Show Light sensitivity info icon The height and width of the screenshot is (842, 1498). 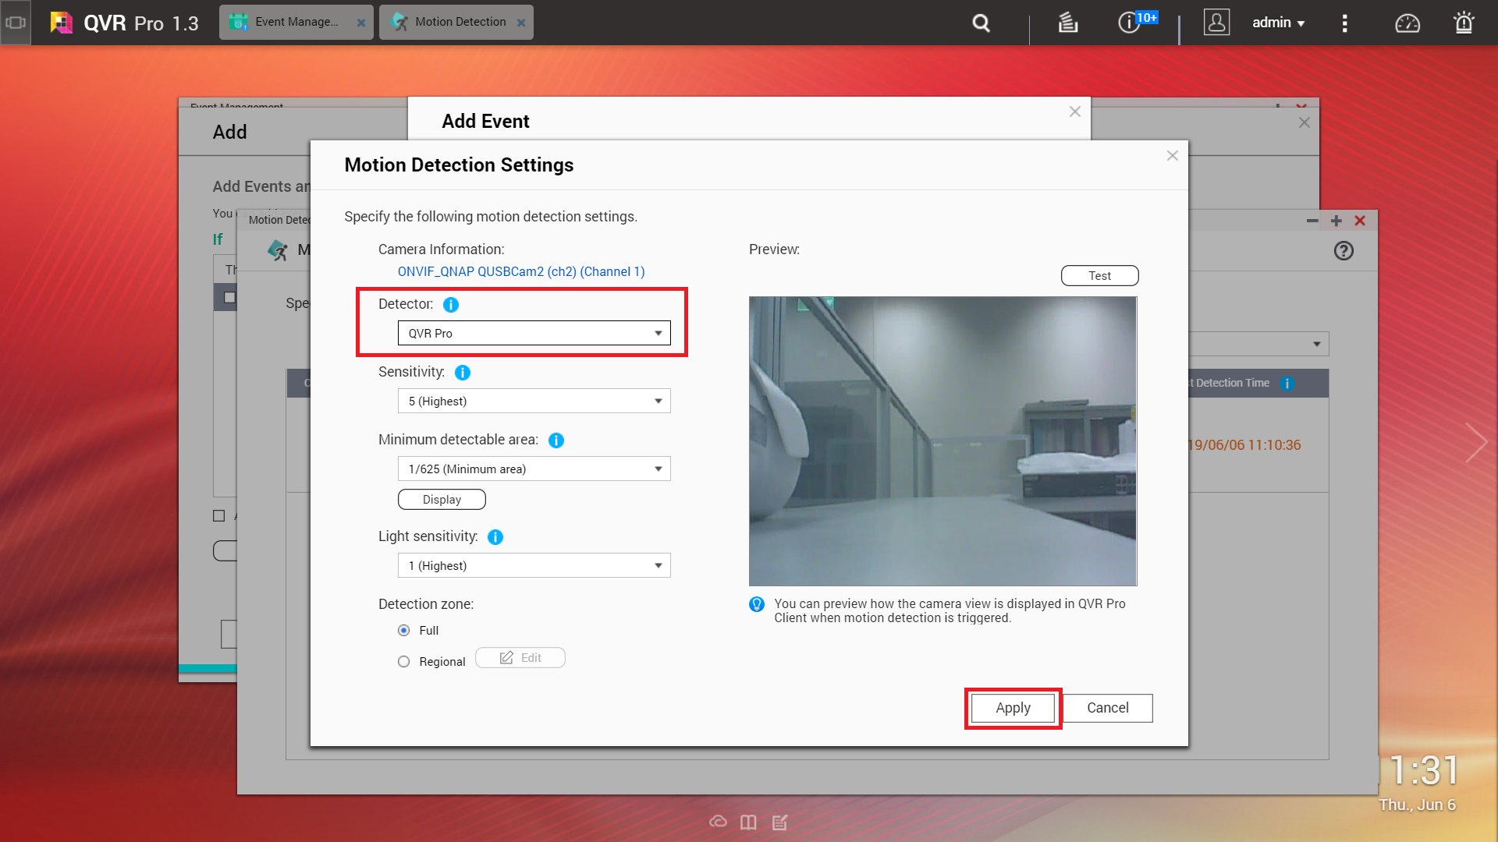(x=495, y=537)
